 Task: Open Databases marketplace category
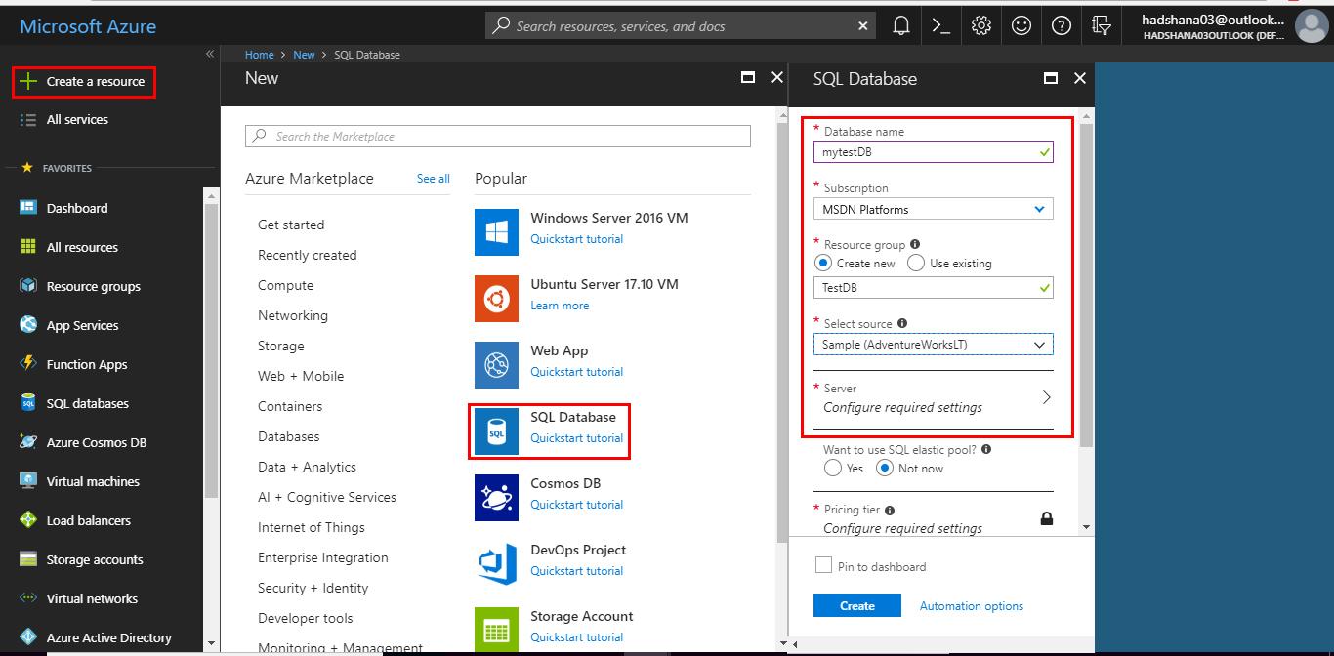289,436
